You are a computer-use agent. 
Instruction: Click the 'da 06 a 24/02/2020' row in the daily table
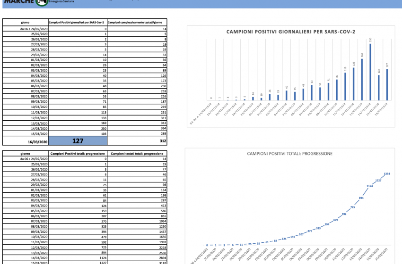tap(85, 29)
